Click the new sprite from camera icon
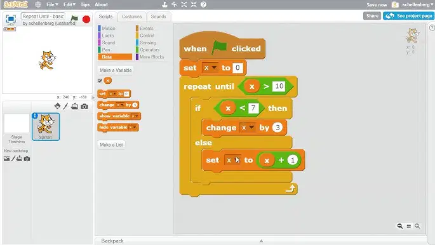The width and height of the screenshot is (435, 245). coord(84,107)
